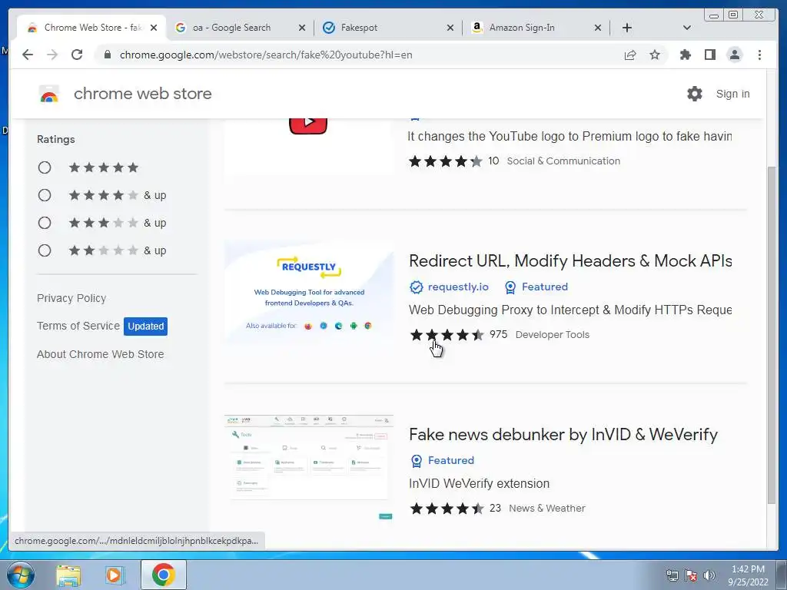The width and height of the screenshot is (787, 590).
Task: Click the address bar URL
Action: 266,55
